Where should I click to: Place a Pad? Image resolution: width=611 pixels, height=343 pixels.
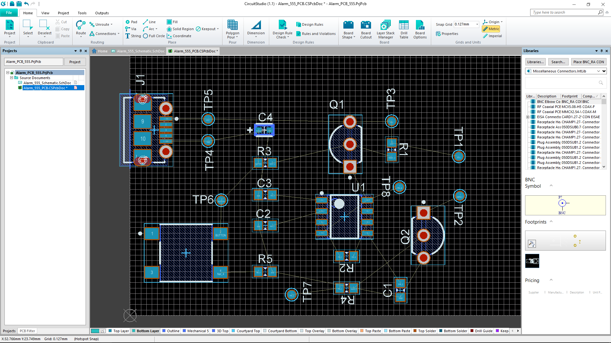pos(131,22)
